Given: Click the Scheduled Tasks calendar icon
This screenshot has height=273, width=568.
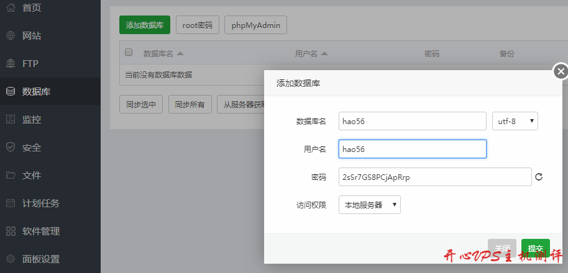Looking at the screenshot, I should point(11,204).
